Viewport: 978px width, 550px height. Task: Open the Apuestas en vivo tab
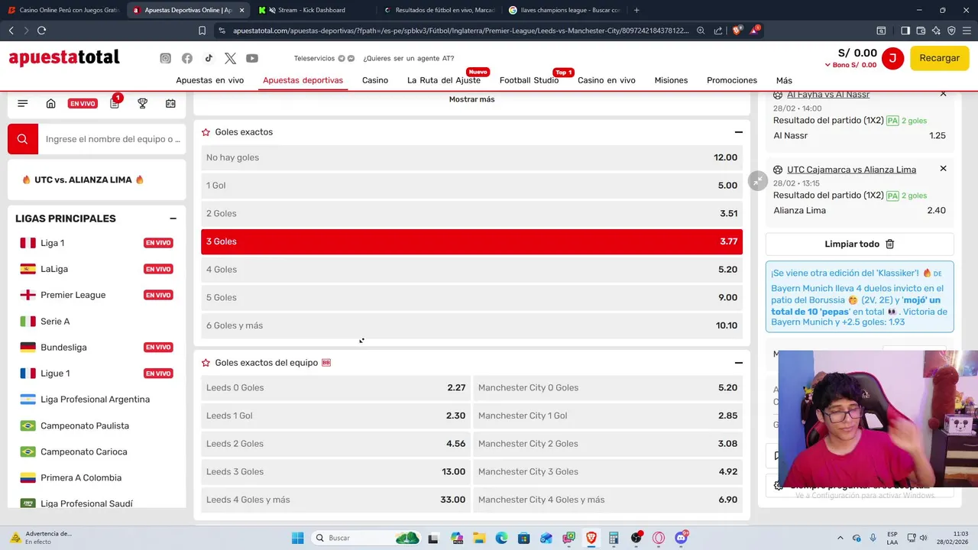(210, 80)
